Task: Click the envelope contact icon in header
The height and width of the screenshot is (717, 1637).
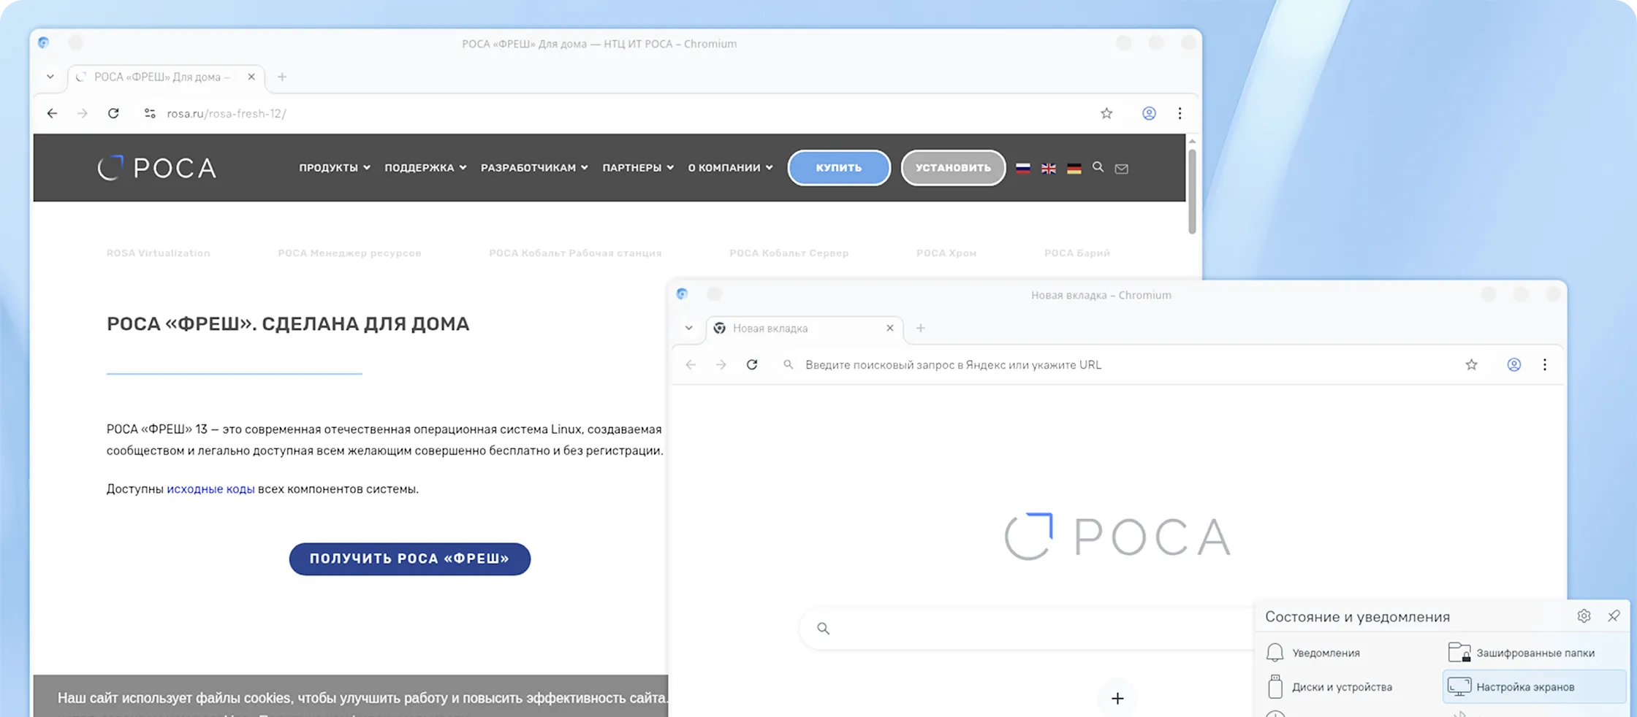Action: (x=1122, y=169)
